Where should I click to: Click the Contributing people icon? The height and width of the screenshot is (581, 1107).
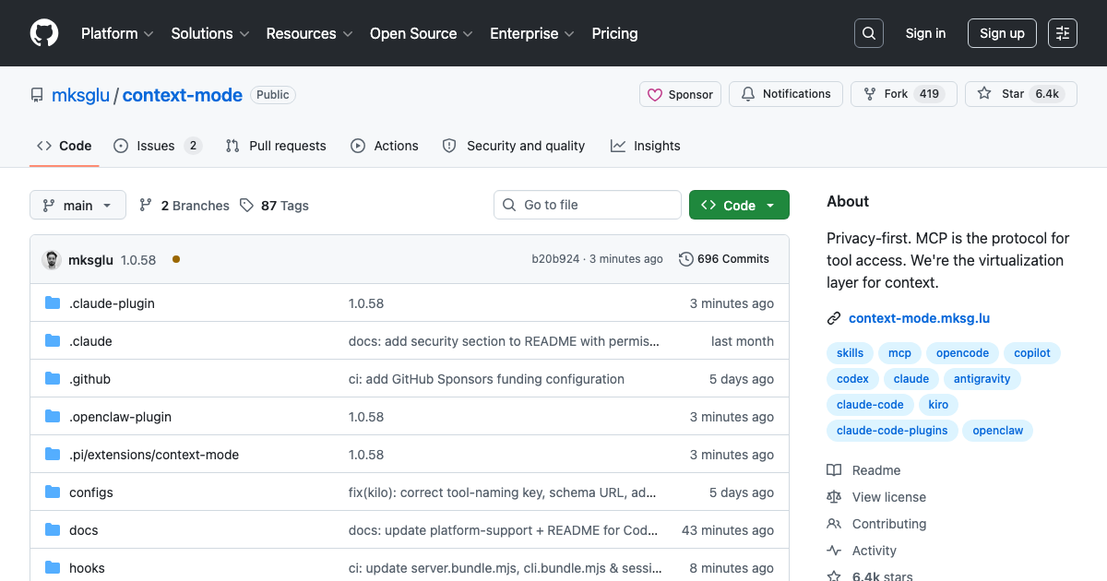pyautogui.click(x=834, y=524)
